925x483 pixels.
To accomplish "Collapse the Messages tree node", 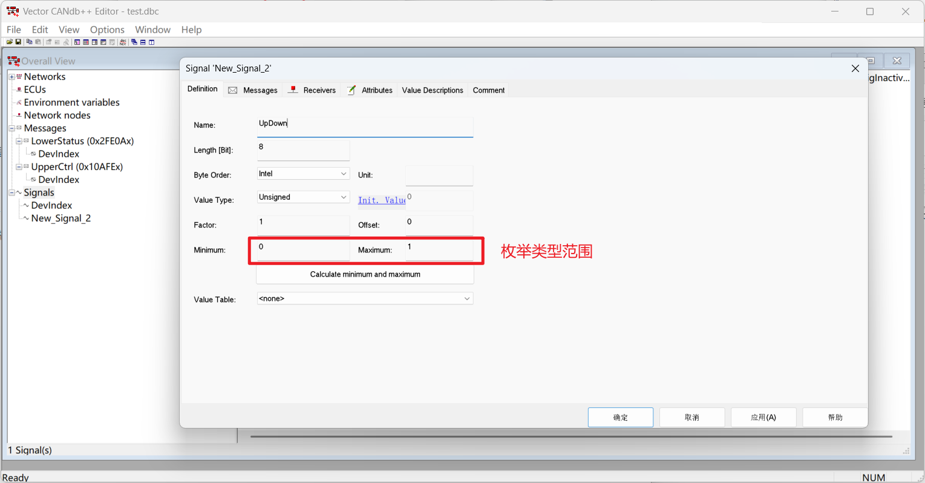I will (11, 128).
